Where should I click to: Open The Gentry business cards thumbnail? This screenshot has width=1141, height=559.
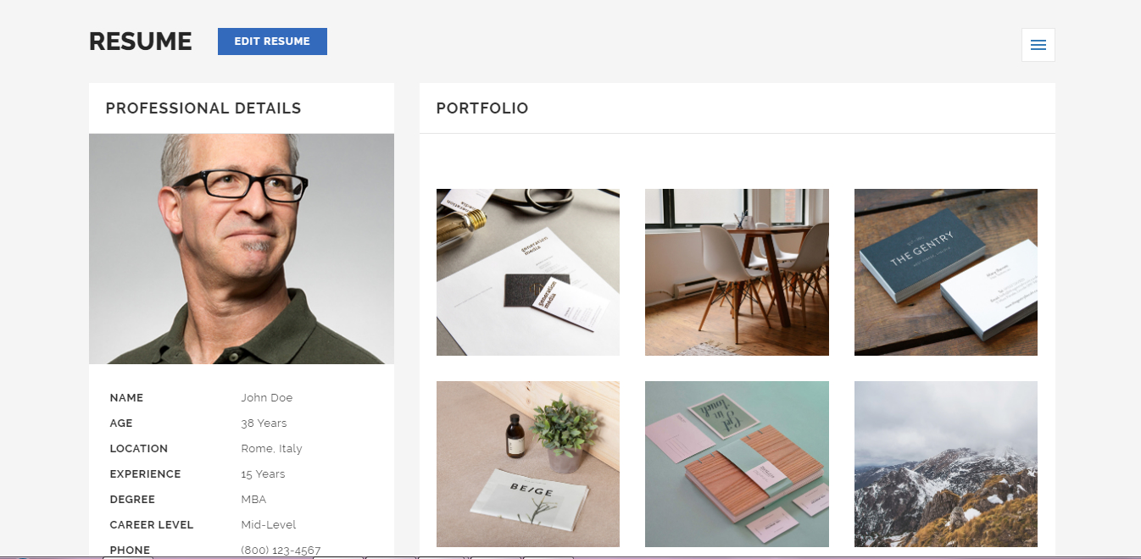pyautogui.click(x=946, y=272)
